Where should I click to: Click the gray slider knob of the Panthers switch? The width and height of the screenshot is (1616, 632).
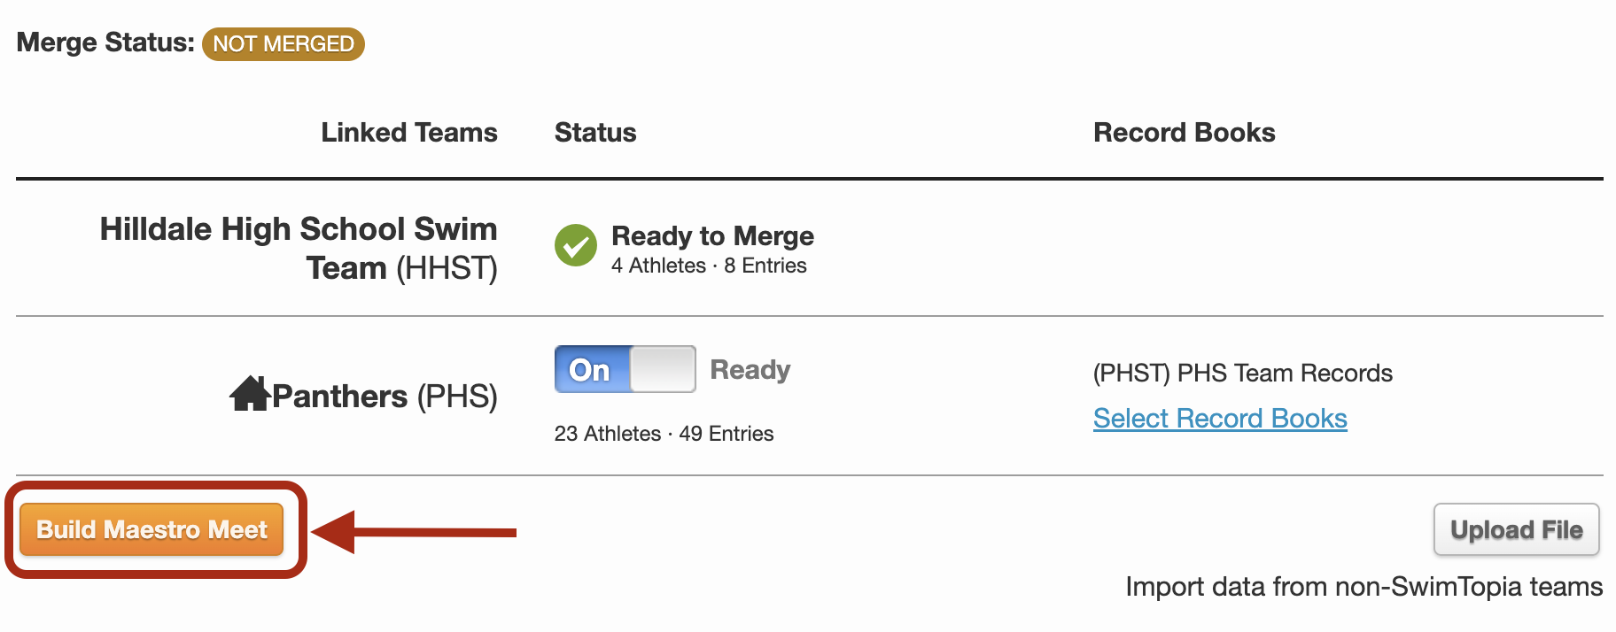[663, 369]
